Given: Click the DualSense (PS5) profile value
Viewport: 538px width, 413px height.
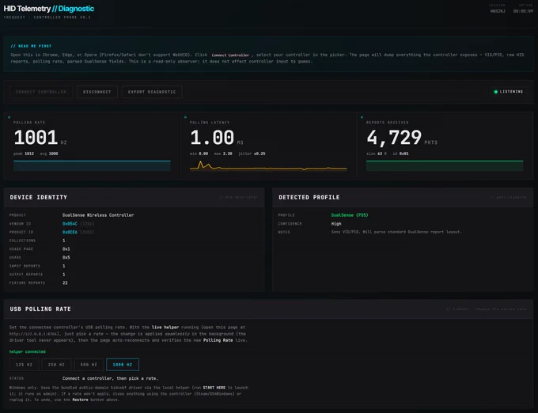Looking at the screenshot, I should [350, 215].
